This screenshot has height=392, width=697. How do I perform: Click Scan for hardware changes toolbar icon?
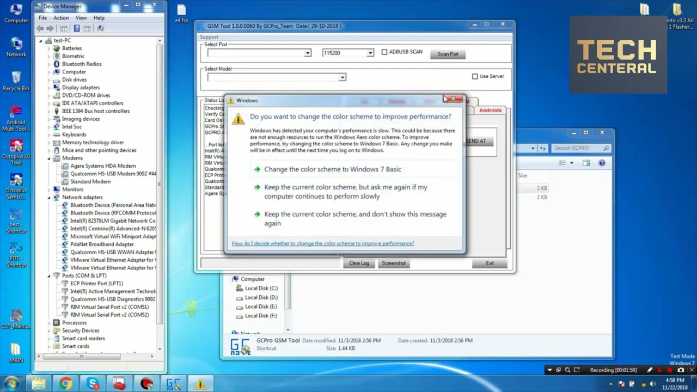100,28
